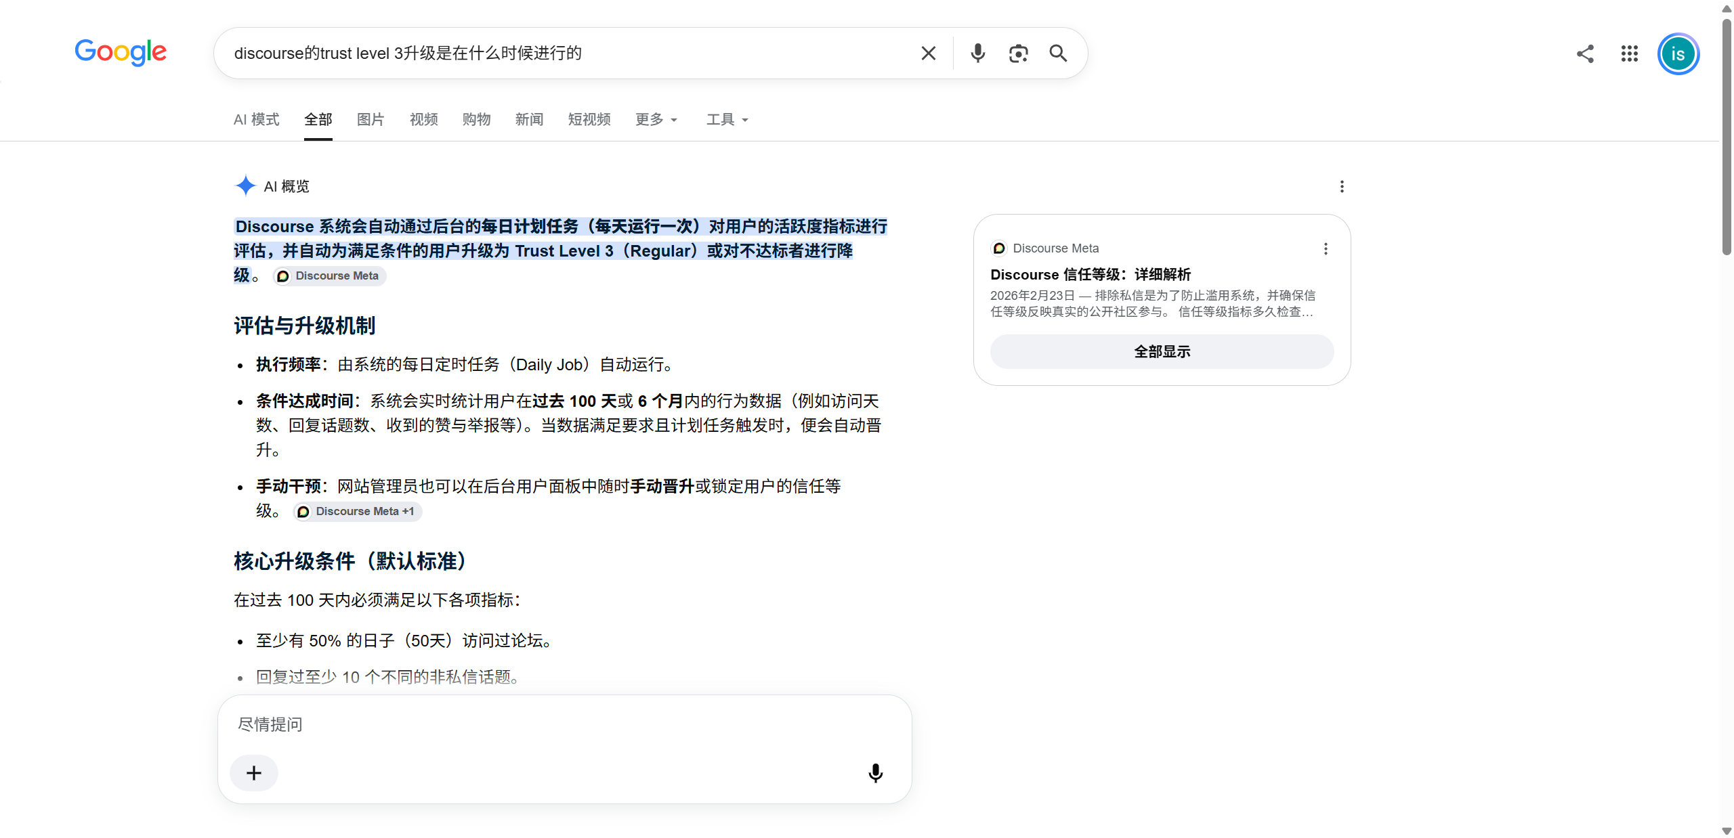Viewport: 1734px width, 838px height.
Task: Open the Google account avatar
Action: click(x=1678, y=54)
